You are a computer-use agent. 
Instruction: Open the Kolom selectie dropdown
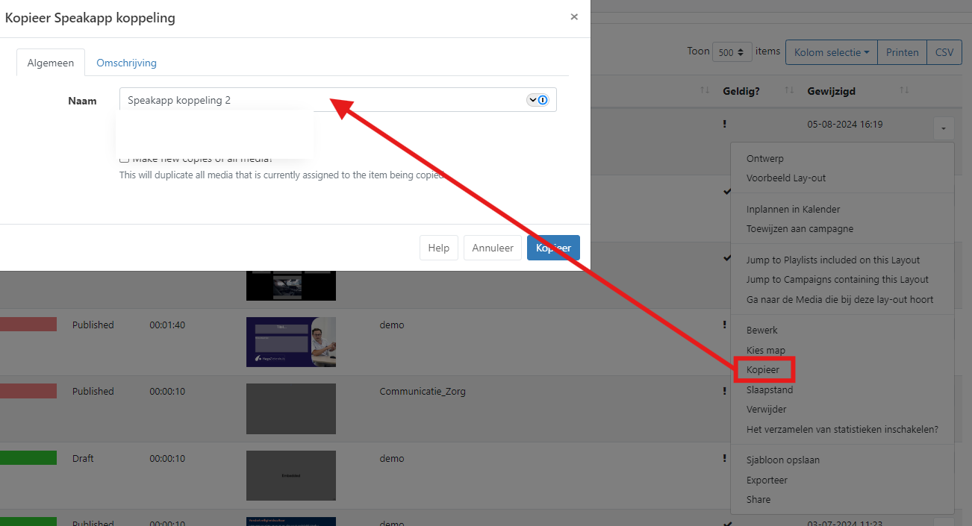tap(831, 52)
